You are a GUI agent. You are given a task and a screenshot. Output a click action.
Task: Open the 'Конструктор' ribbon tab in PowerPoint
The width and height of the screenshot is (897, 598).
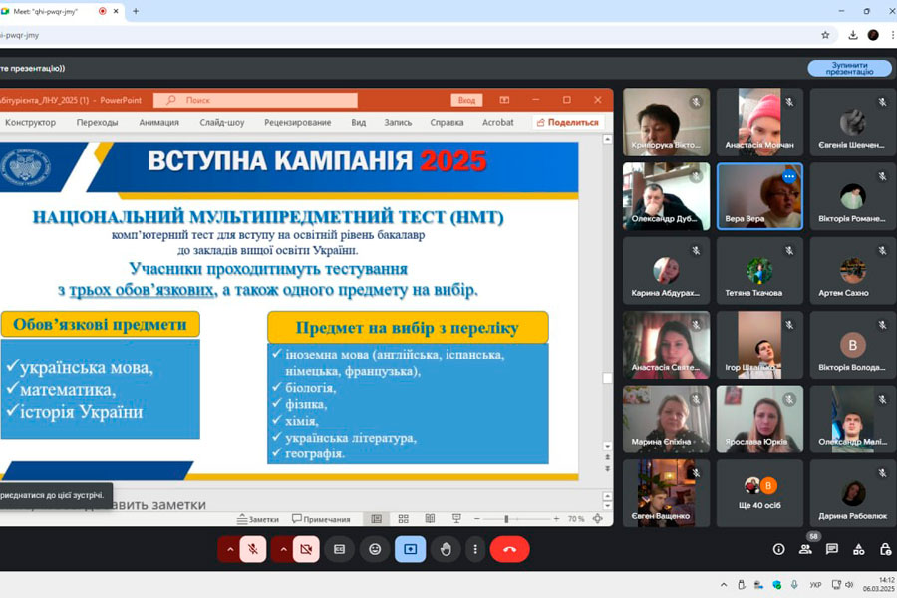(30, 122)
